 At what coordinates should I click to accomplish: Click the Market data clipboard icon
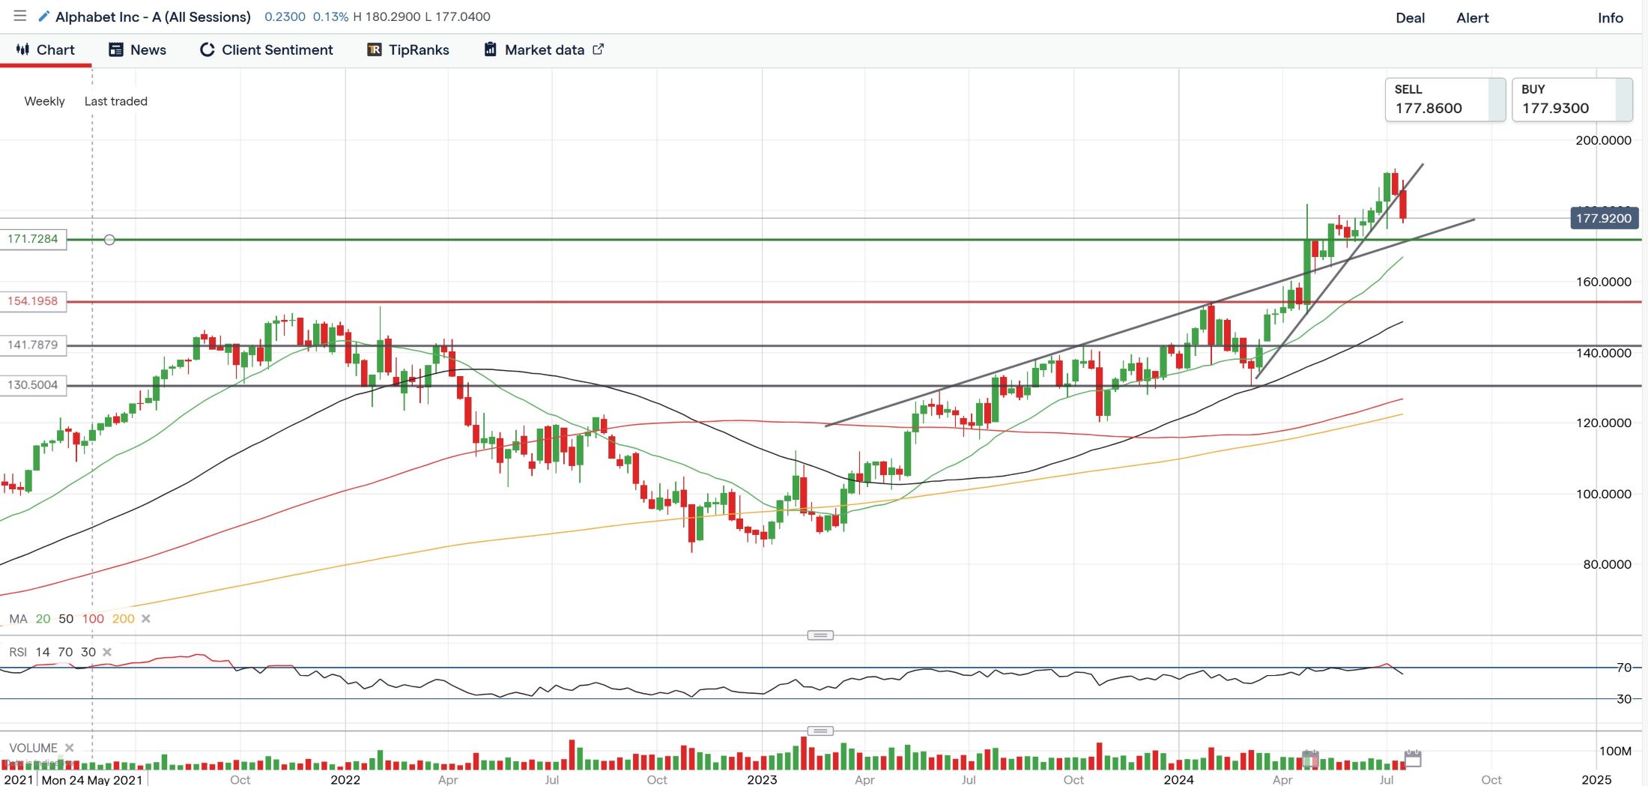point(490,49)
